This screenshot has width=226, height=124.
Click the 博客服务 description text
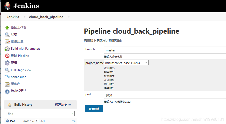[x=109, y=88]
